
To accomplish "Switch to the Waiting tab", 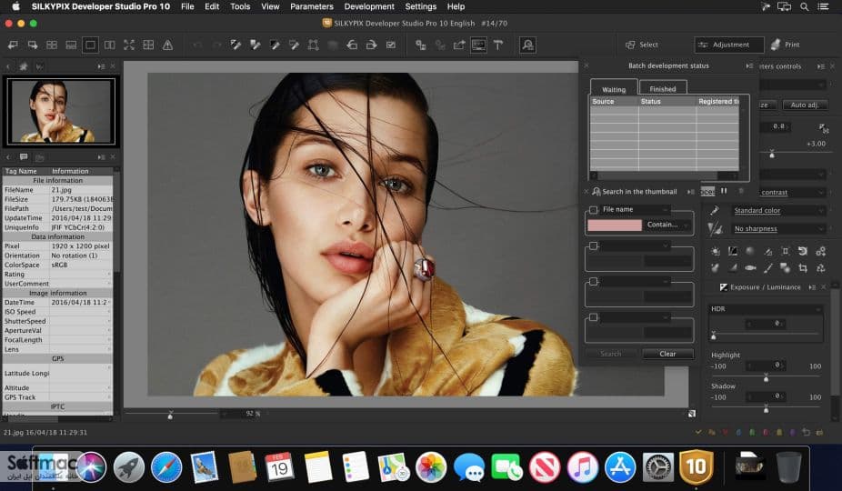I will tap(614, 89).
